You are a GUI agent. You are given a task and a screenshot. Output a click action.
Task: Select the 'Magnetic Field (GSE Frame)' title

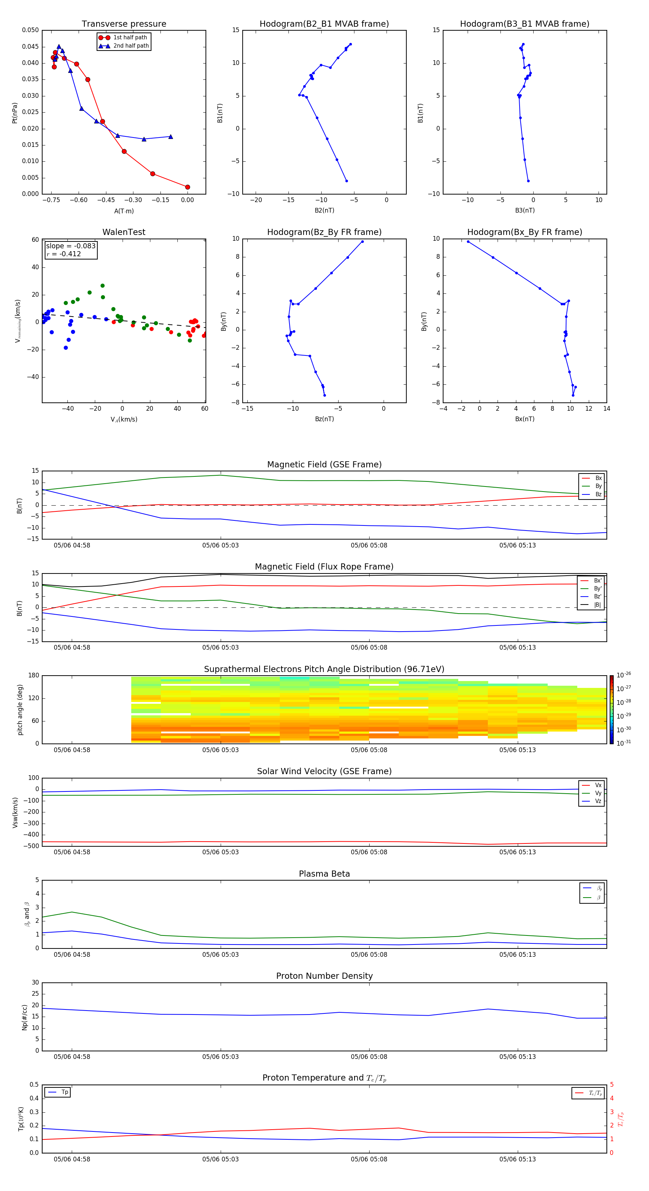point(324,464)
